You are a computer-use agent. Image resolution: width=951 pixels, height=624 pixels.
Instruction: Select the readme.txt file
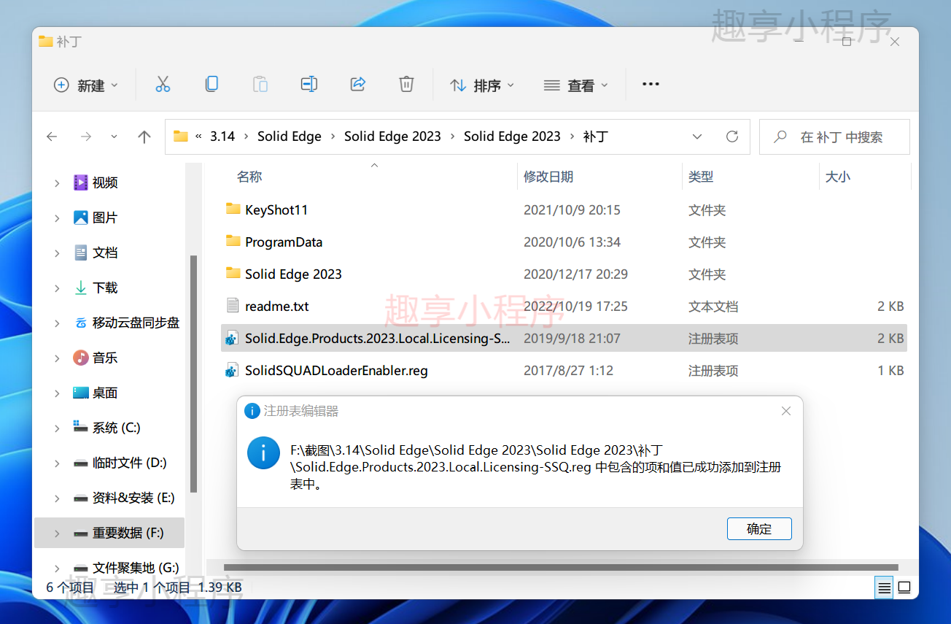(564, 307)
